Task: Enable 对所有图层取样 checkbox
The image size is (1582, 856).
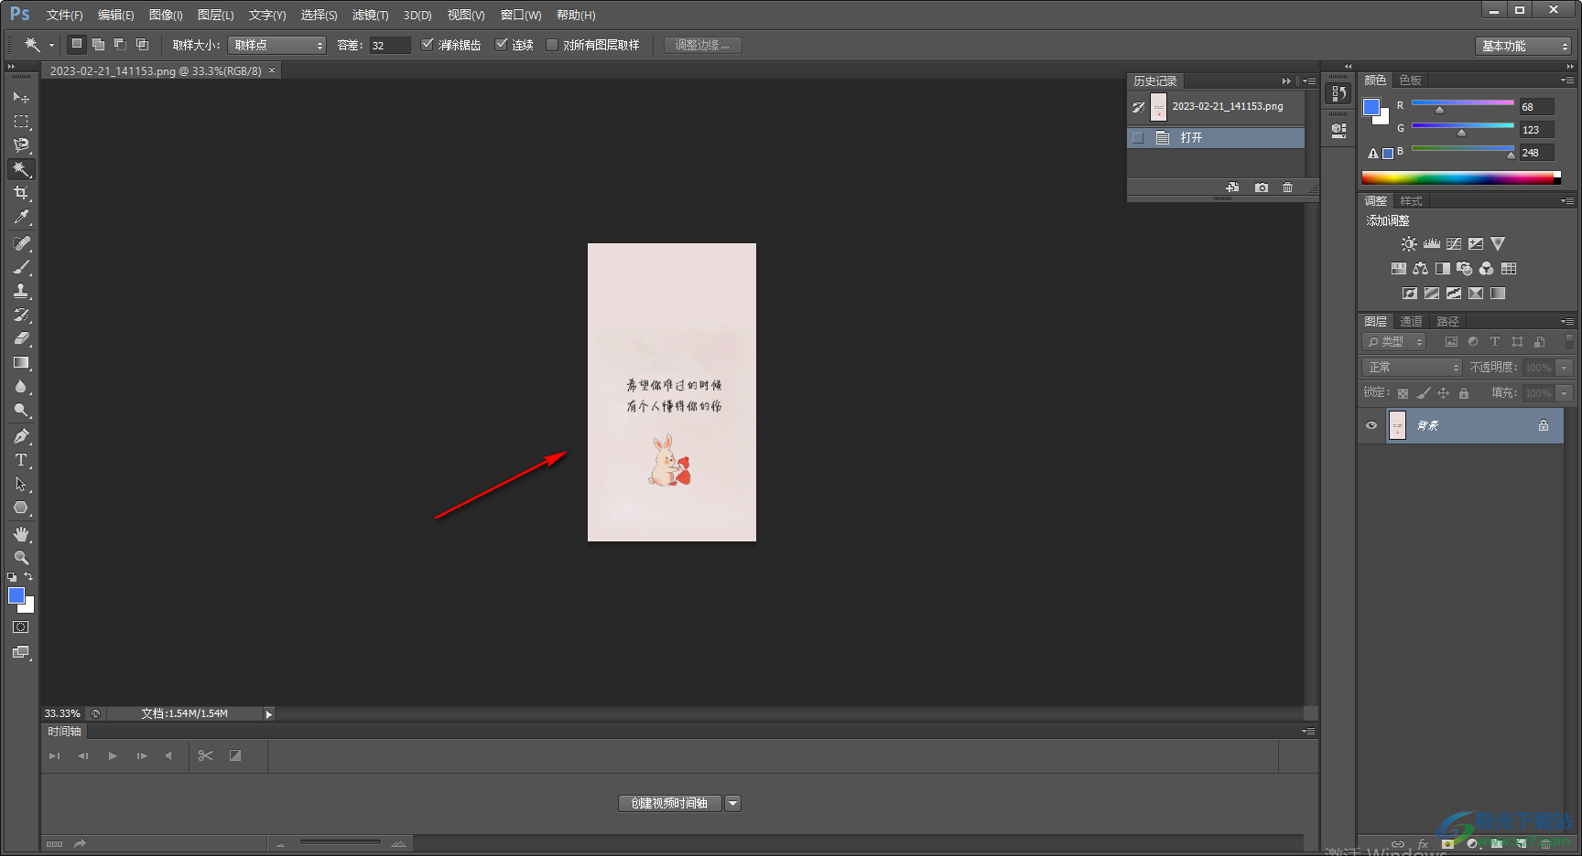Action: click(552, 45)
